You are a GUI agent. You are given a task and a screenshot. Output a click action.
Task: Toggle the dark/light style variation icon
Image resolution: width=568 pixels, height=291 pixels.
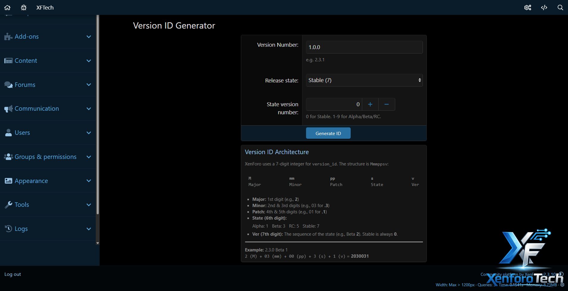(x=561, y=274)
